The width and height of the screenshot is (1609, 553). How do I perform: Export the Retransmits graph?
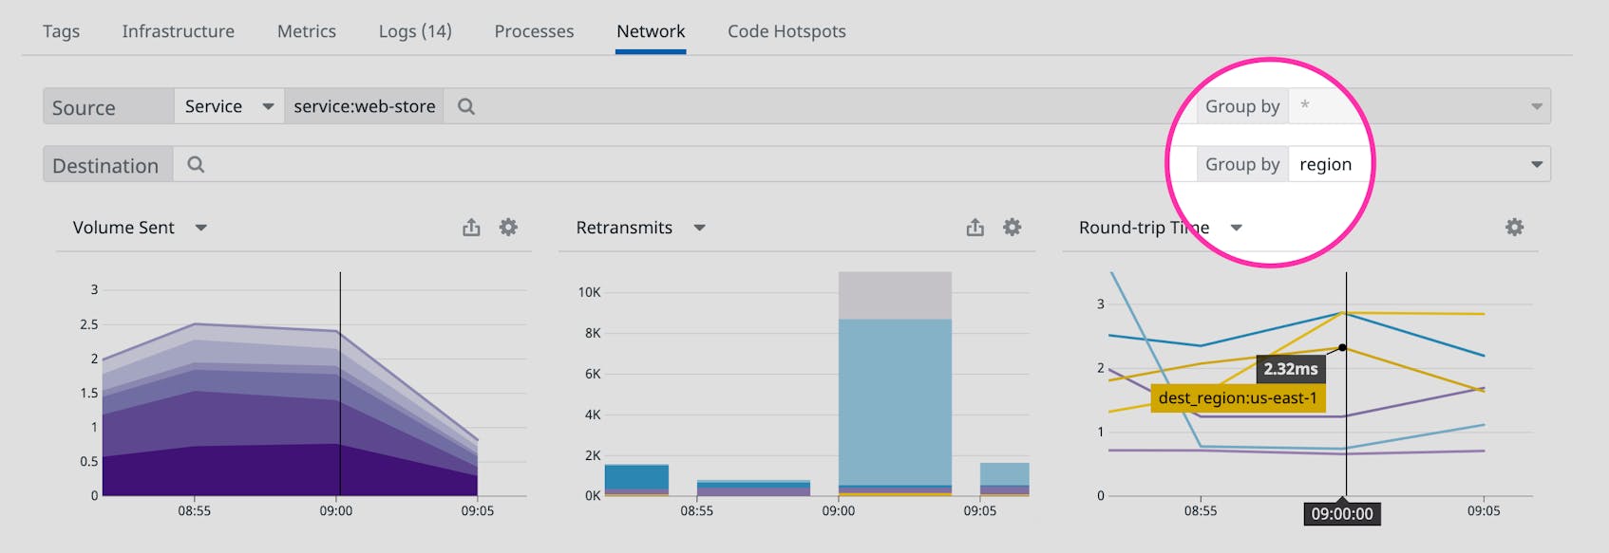point(975,228)
